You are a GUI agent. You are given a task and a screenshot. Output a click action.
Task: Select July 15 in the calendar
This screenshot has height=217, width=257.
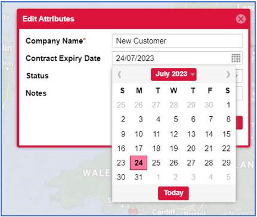[227, 134]
